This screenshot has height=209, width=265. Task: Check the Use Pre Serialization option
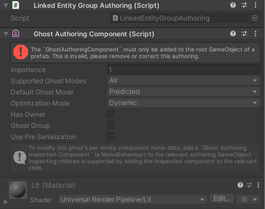pos(111,136)
